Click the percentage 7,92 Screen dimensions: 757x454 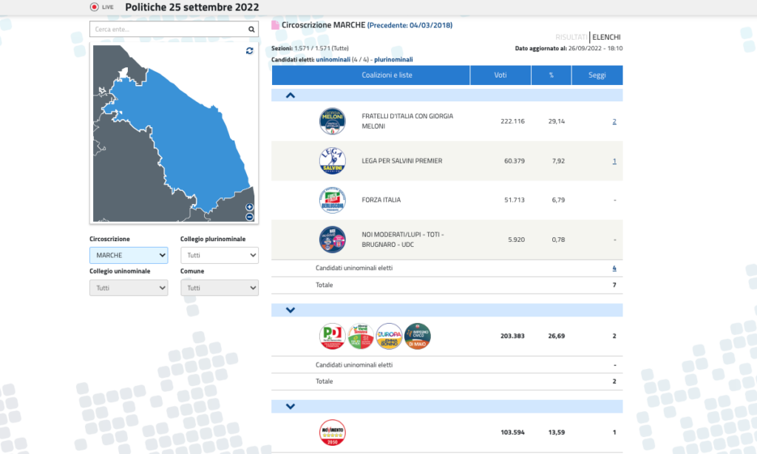point(558,161)
